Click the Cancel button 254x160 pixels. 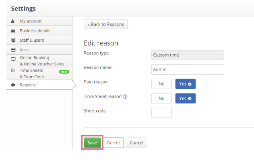tap(136, 143)
